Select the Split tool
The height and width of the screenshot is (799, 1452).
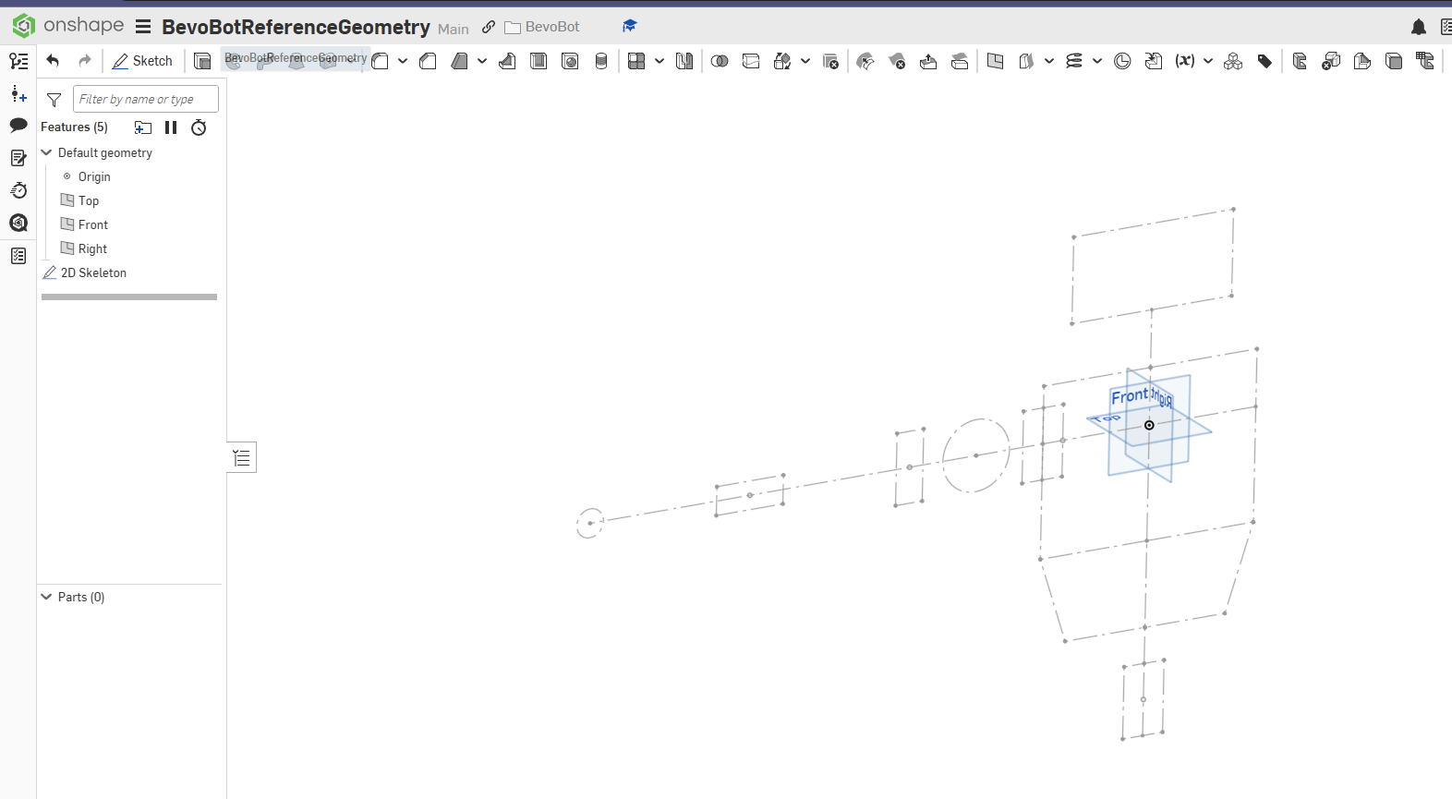(751, 61)
